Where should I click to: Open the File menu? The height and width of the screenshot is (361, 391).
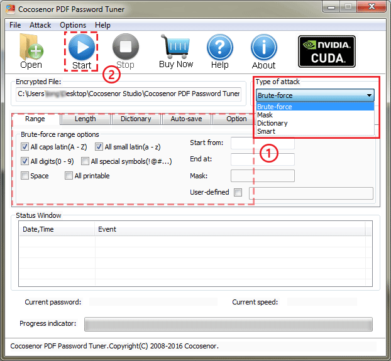pos(15,25)
